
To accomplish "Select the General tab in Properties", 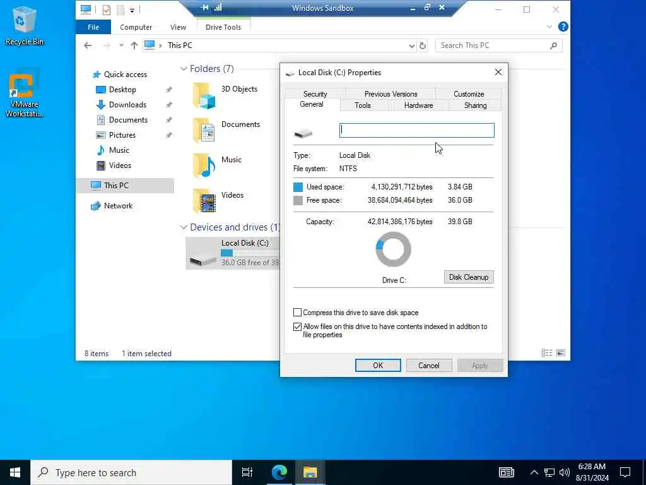I will [x=312, y=104].
